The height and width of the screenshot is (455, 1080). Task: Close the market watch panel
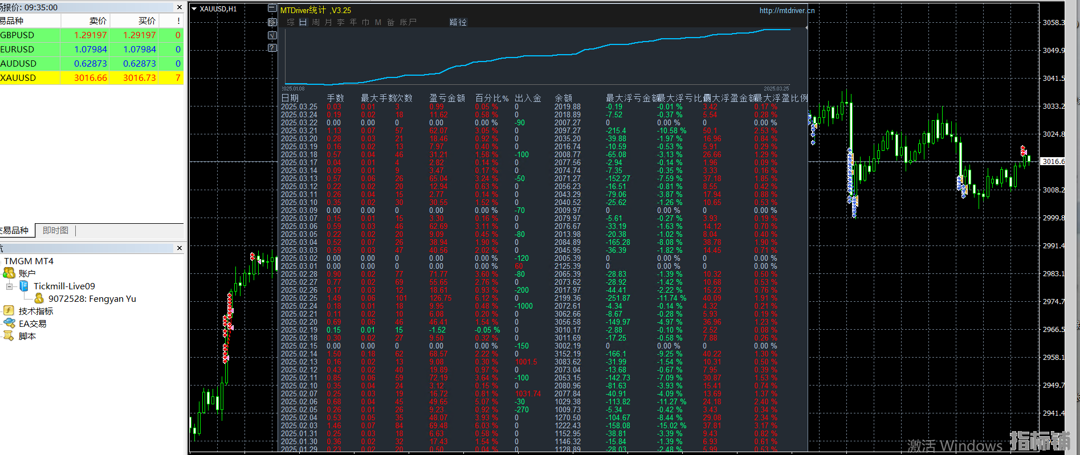pyautogui.click(x=180, y=7)
